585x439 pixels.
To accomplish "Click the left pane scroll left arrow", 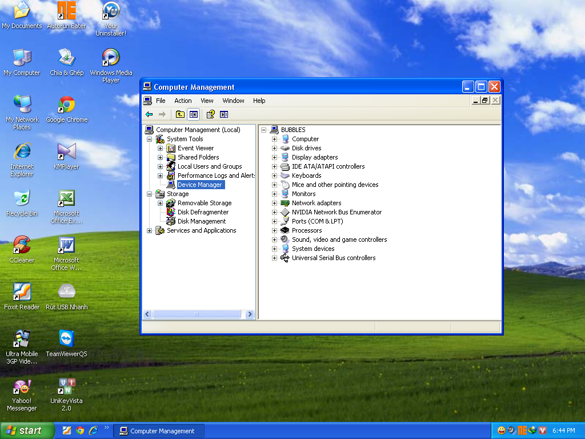I will pos(147,314).
